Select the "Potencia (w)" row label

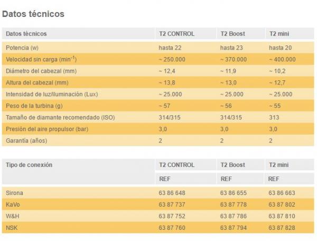[x=22, y=48]
